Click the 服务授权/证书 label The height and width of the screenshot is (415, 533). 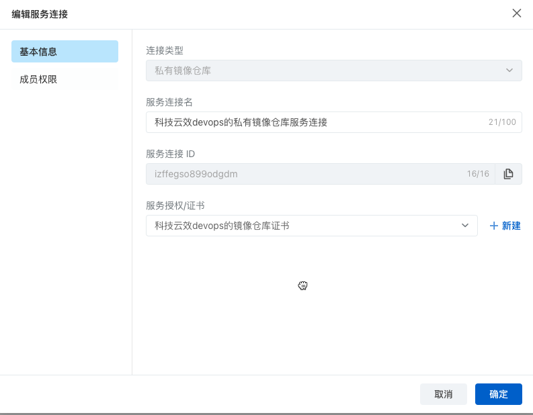[175, 205]
